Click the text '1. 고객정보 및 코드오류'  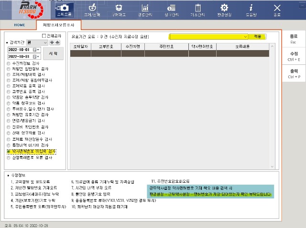click(30, 182)
